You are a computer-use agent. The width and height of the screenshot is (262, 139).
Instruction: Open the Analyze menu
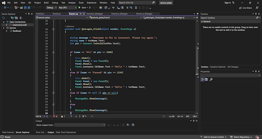72,3
